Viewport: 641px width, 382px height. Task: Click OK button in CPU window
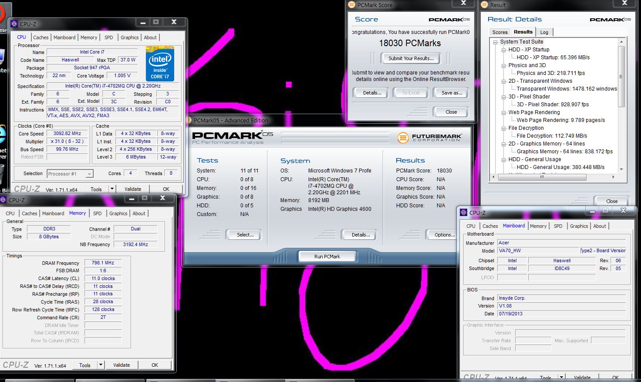tap(166, 189)
